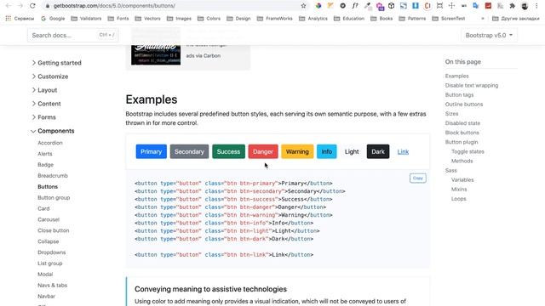Screen dimensions: 545x306
Task: Click the green Success example button
Action: 229,151
